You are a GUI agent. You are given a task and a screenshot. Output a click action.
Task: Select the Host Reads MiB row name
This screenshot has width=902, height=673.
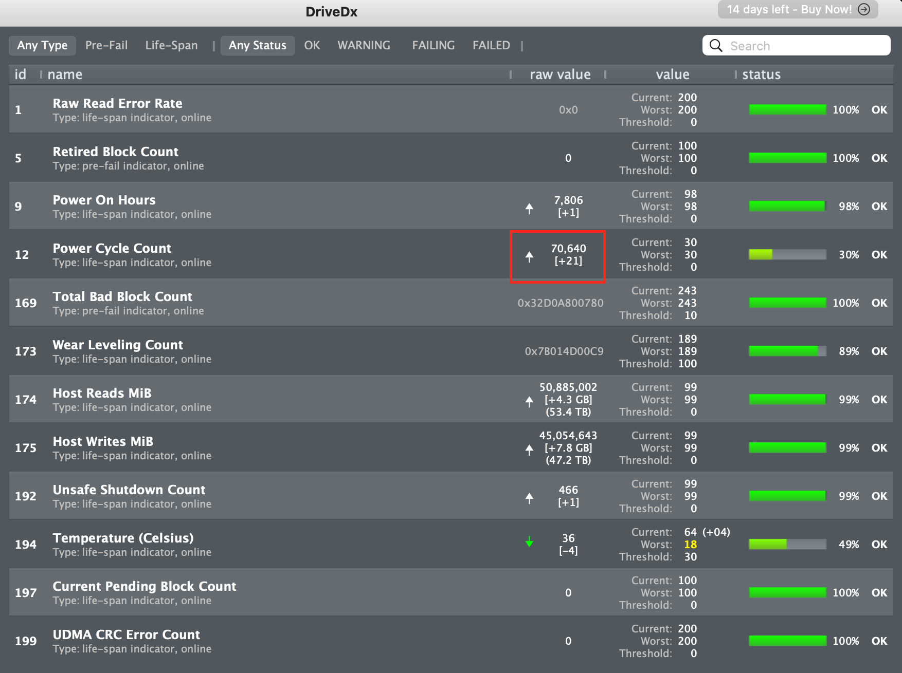102,393
